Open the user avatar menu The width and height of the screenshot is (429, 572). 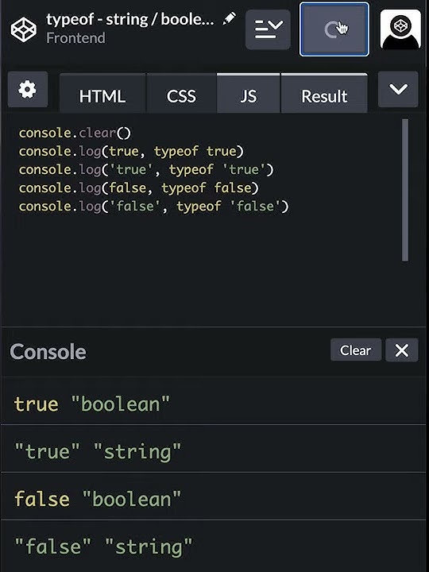[x=400, y=29]
